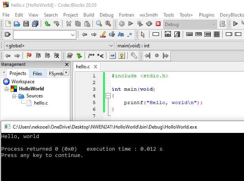Click the Rebuild icon

(149, 24)
